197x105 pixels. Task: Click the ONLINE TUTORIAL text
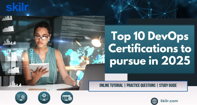point(111,85)
